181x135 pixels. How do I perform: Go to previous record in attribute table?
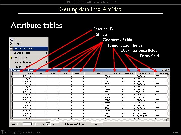click(x=22, y=124)
